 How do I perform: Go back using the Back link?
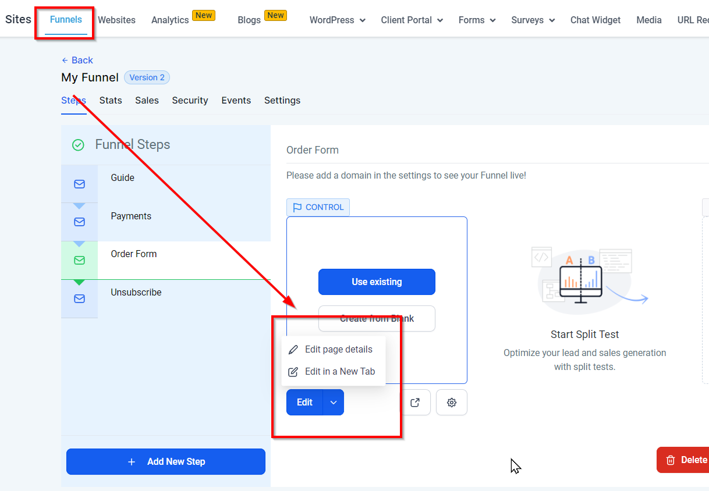coord(77,60)
